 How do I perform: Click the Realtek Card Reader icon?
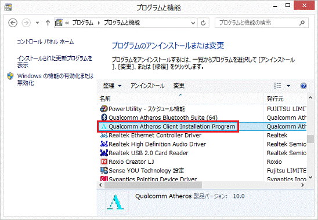click(x=104, y=153)
